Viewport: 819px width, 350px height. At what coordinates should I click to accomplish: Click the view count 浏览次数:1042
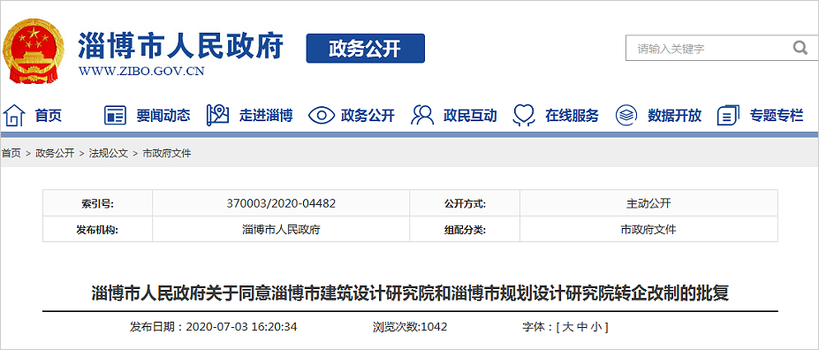tap(410, 328)
